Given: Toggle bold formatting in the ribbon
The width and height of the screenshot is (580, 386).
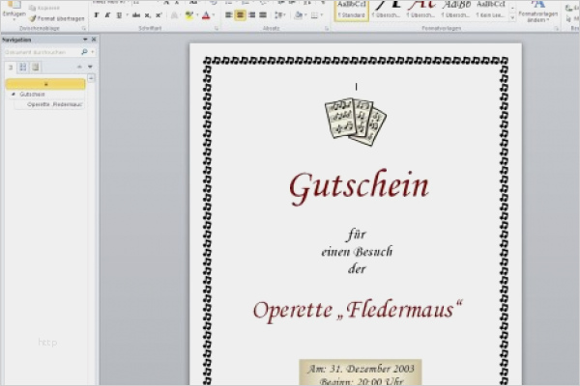Looking at the screenshot, I should (97, 15).
